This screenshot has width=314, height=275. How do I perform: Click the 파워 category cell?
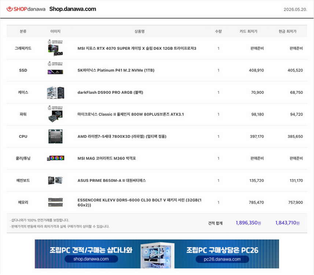23,114
